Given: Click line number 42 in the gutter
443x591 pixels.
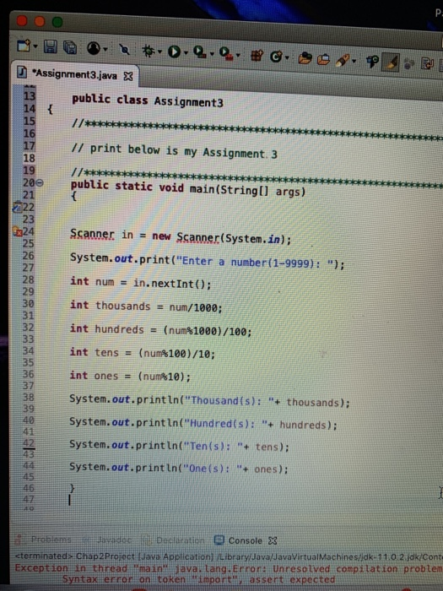Looking at the screenshot, I should [x=29, y=443].
